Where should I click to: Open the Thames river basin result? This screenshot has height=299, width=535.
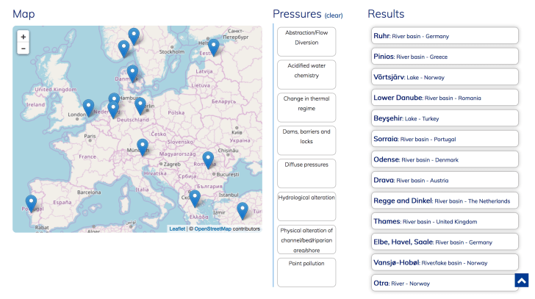tap(445, 221)
